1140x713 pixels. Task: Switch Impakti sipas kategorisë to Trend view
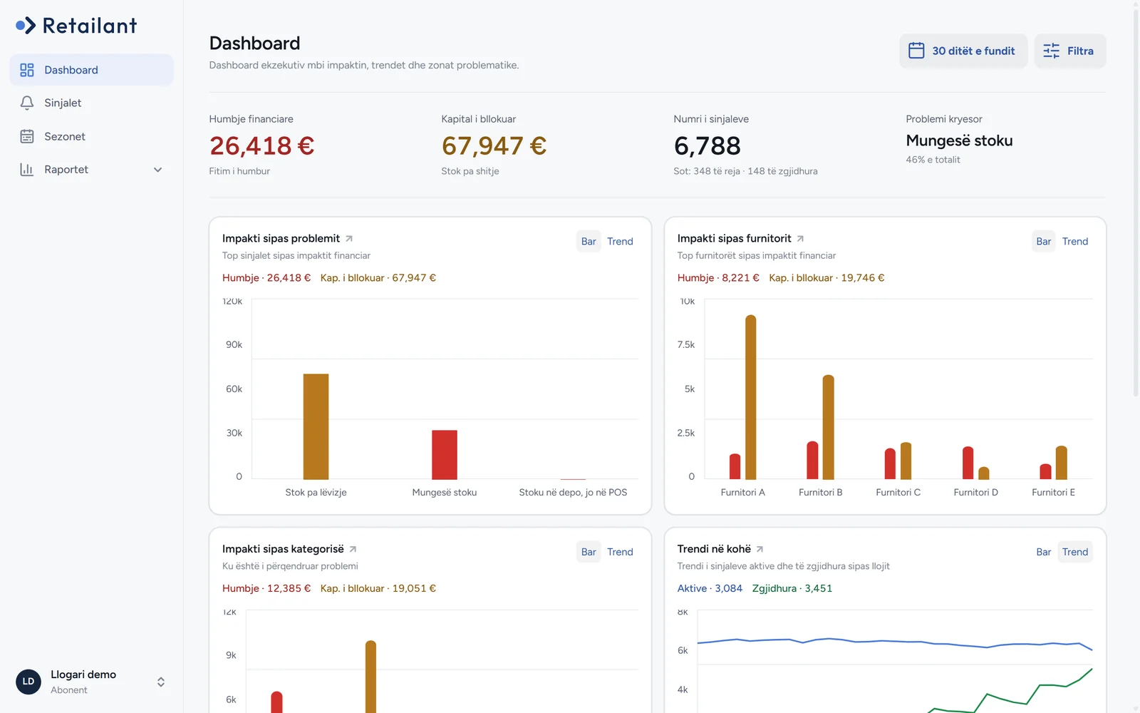point(620,552)
